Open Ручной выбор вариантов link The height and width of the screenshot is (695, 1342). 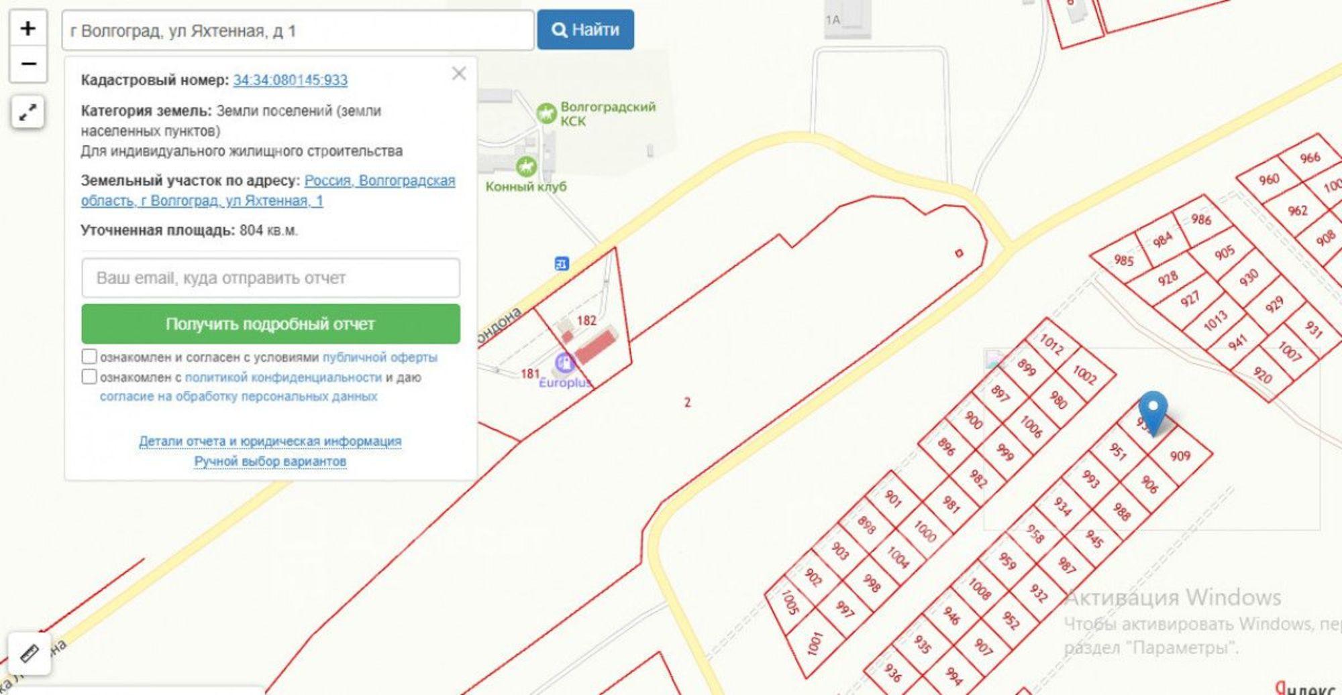point(270,461)
